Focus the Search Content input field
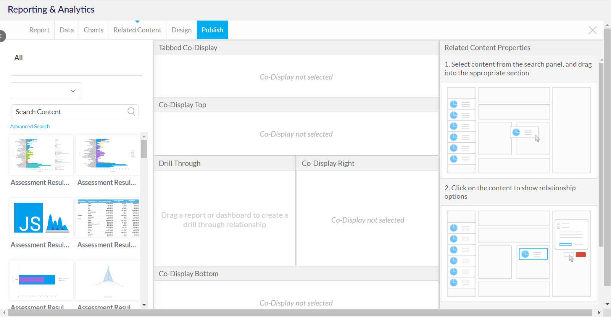Image resolution: width=611 pixels, height=317 pixels. click(69, 112)
